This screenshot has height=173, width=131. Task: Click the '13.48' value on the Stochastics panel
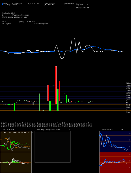tap(127, 150)
